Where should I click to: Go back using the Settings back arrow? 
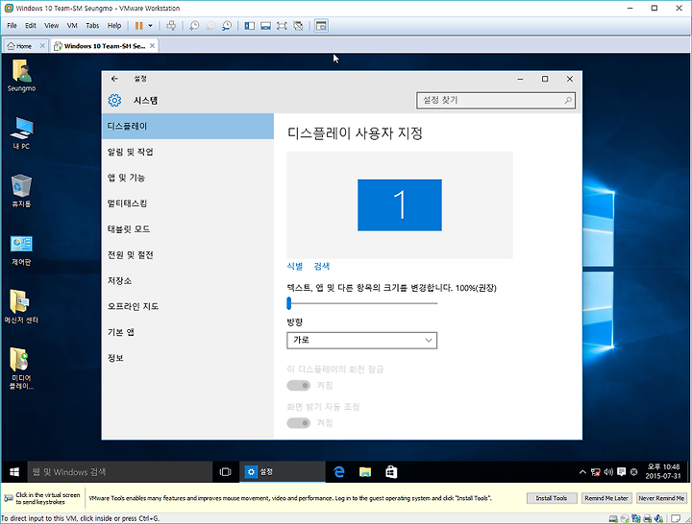pyautogui.click(x=114, y=79)
